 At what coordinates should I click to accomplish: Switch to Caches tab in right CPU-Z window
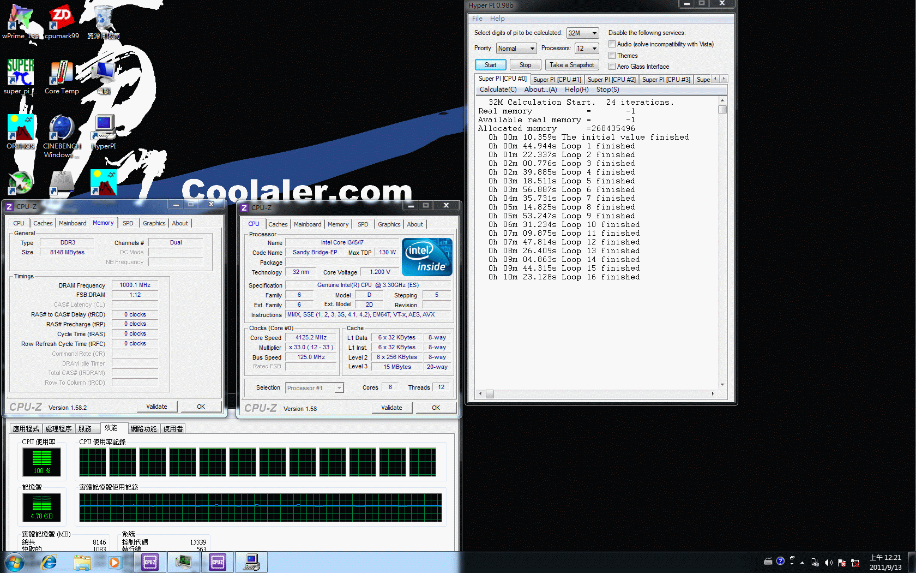click(278, 224)
